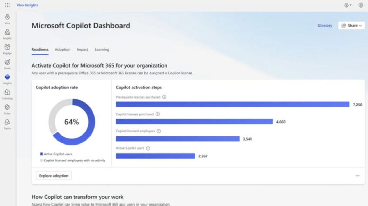Click the licensed employees with no activity swatch
The width and height of the screenshot is (368, 206).
click(41, 160)
